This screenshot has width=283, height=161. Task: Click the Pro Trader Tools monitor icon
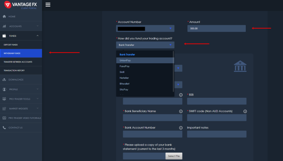point(4,99)
